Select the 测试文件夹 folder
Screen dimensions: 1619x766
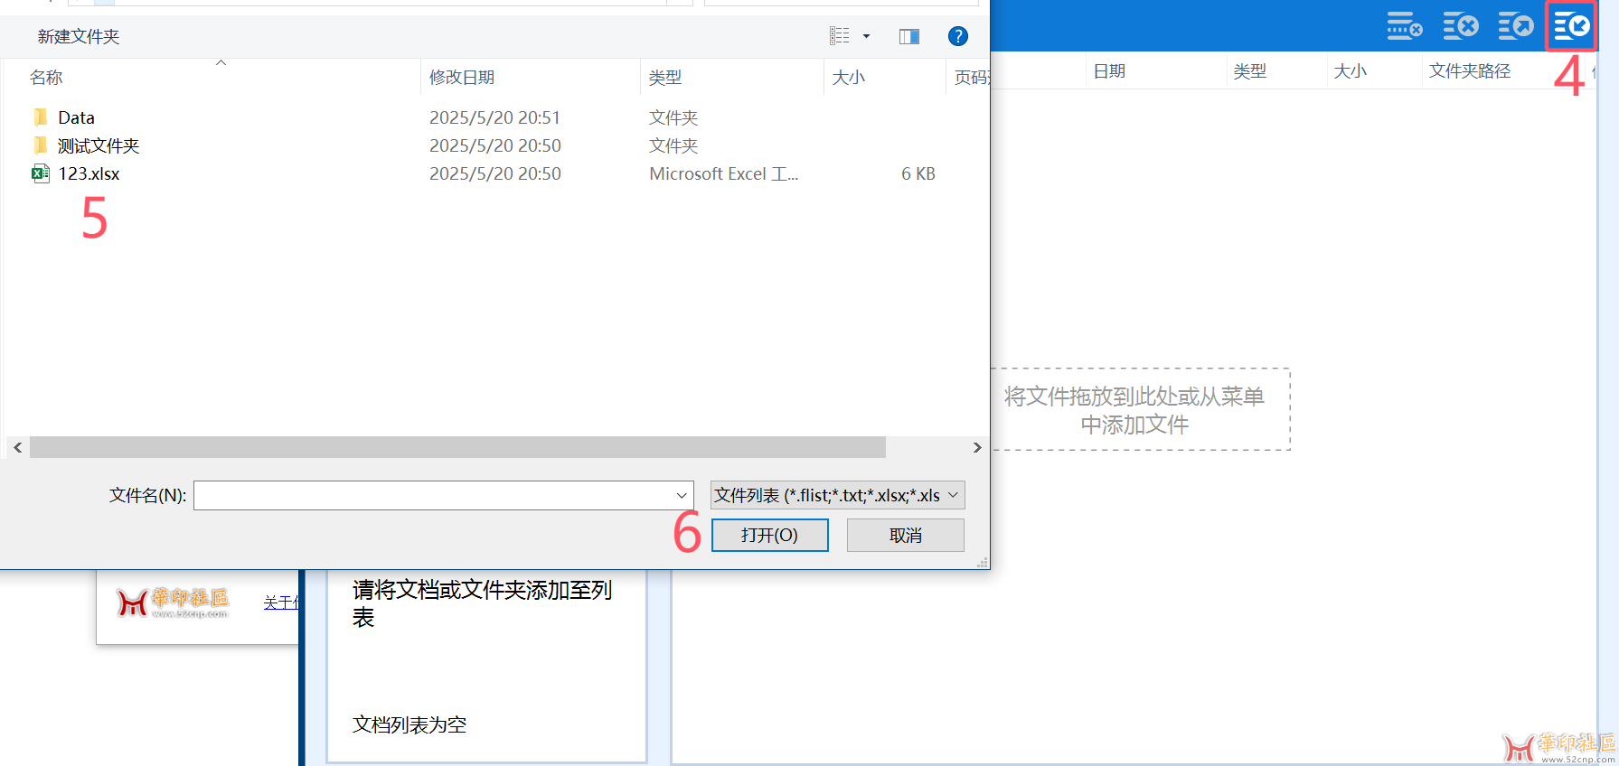pyautogui.click(x=98, y=145)
